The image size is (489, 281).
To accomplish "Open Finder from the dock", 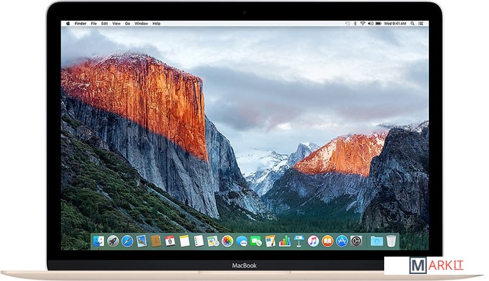I will [98, 241].
